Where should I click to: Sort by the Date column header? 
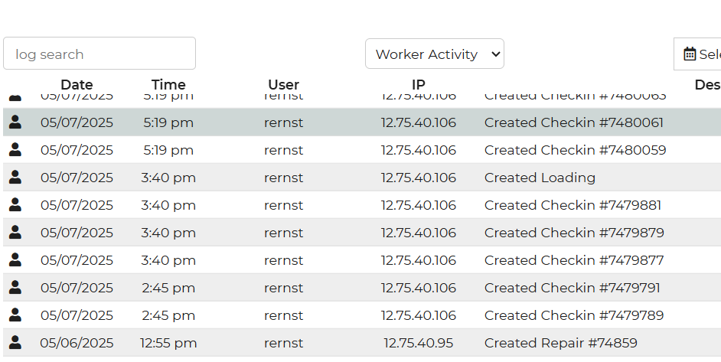click(77, 85)
